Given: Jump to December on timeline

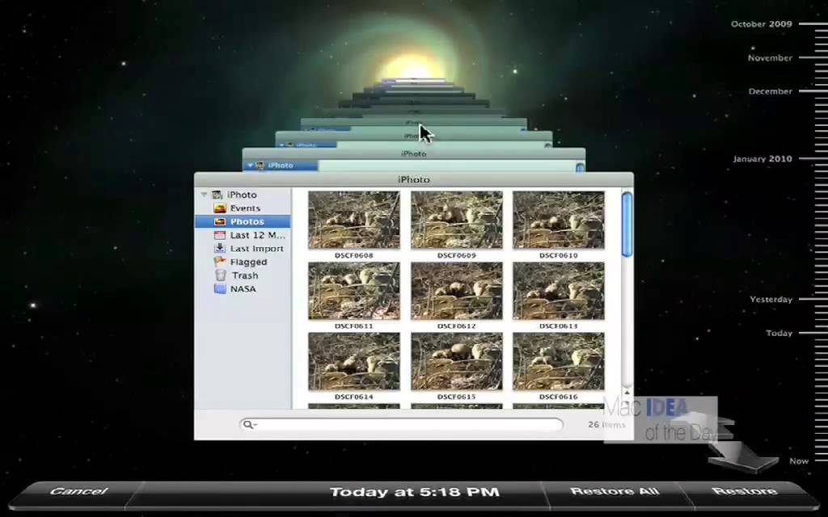Looking at the screenshot, I should (771, 91).
